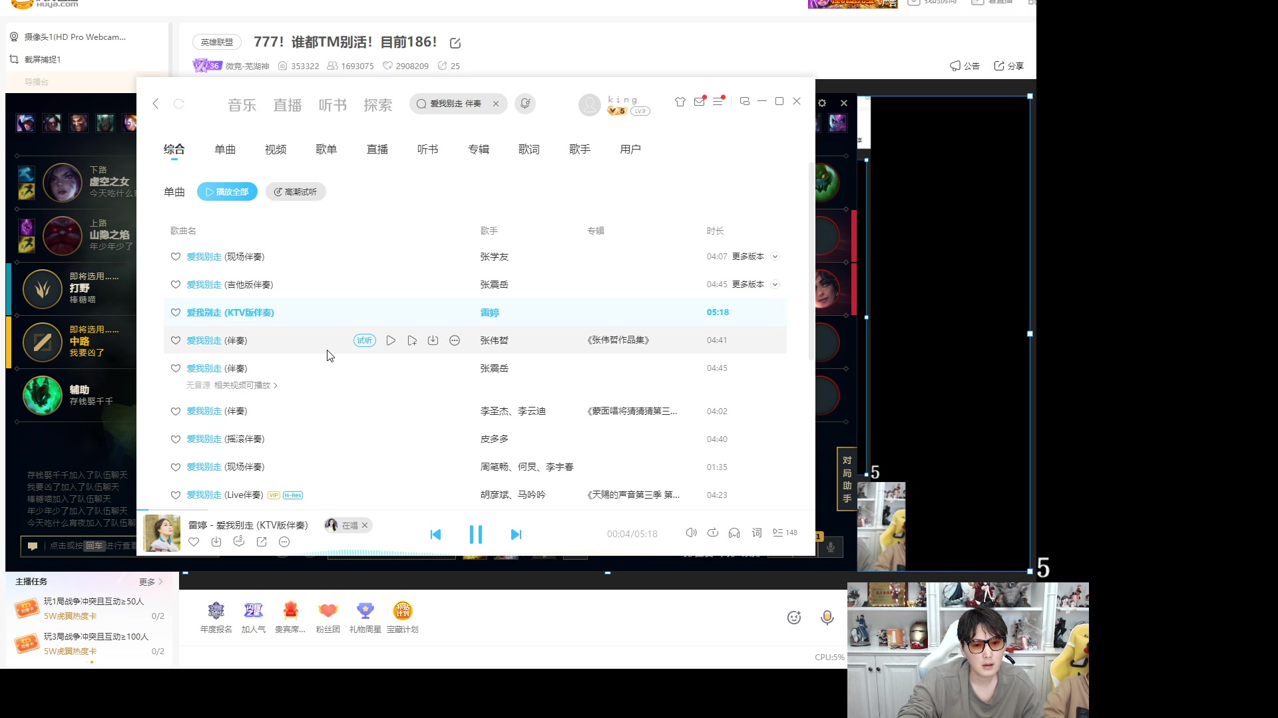
Task: Open 公告 in Huya stream header
Action: (x=964, y=66)
